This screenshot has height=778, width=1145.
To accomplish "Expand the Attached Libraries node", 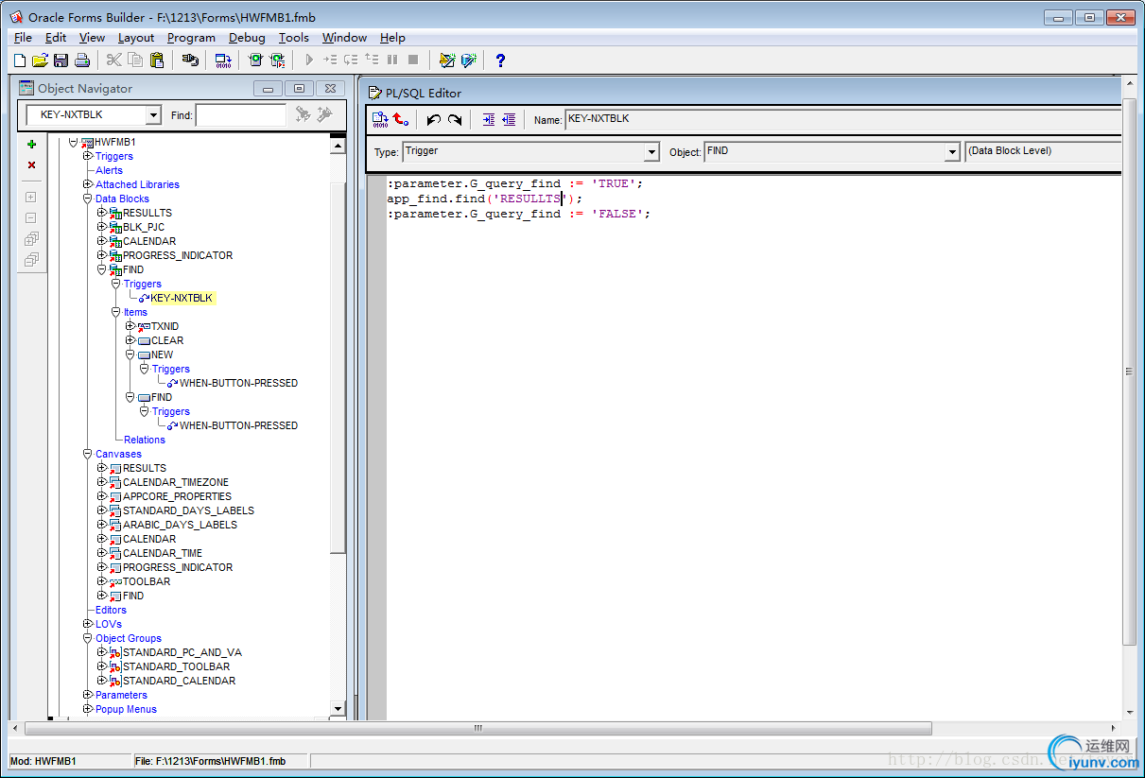I will [88, 184].
